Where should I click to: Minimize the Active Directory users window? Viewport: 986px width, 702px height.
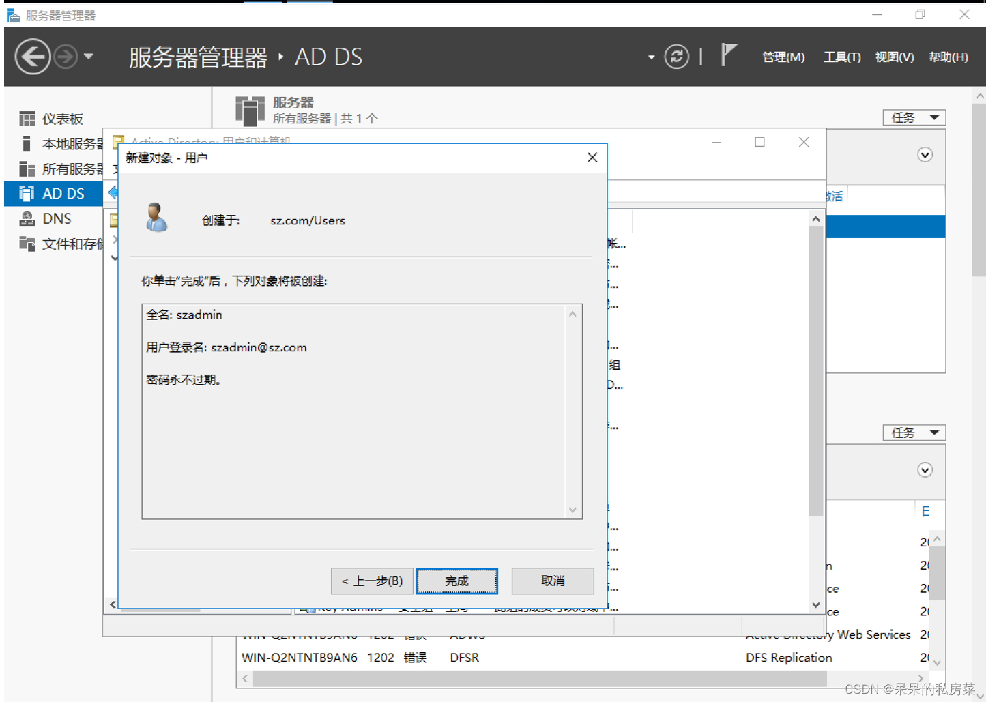coord(716,142)
